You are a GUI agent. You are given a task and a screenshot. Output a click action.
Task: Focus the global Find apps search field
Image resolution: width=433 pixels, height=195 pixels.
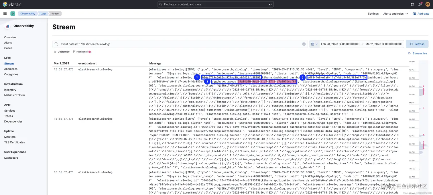pyautogui.click(x=215, y=4)
